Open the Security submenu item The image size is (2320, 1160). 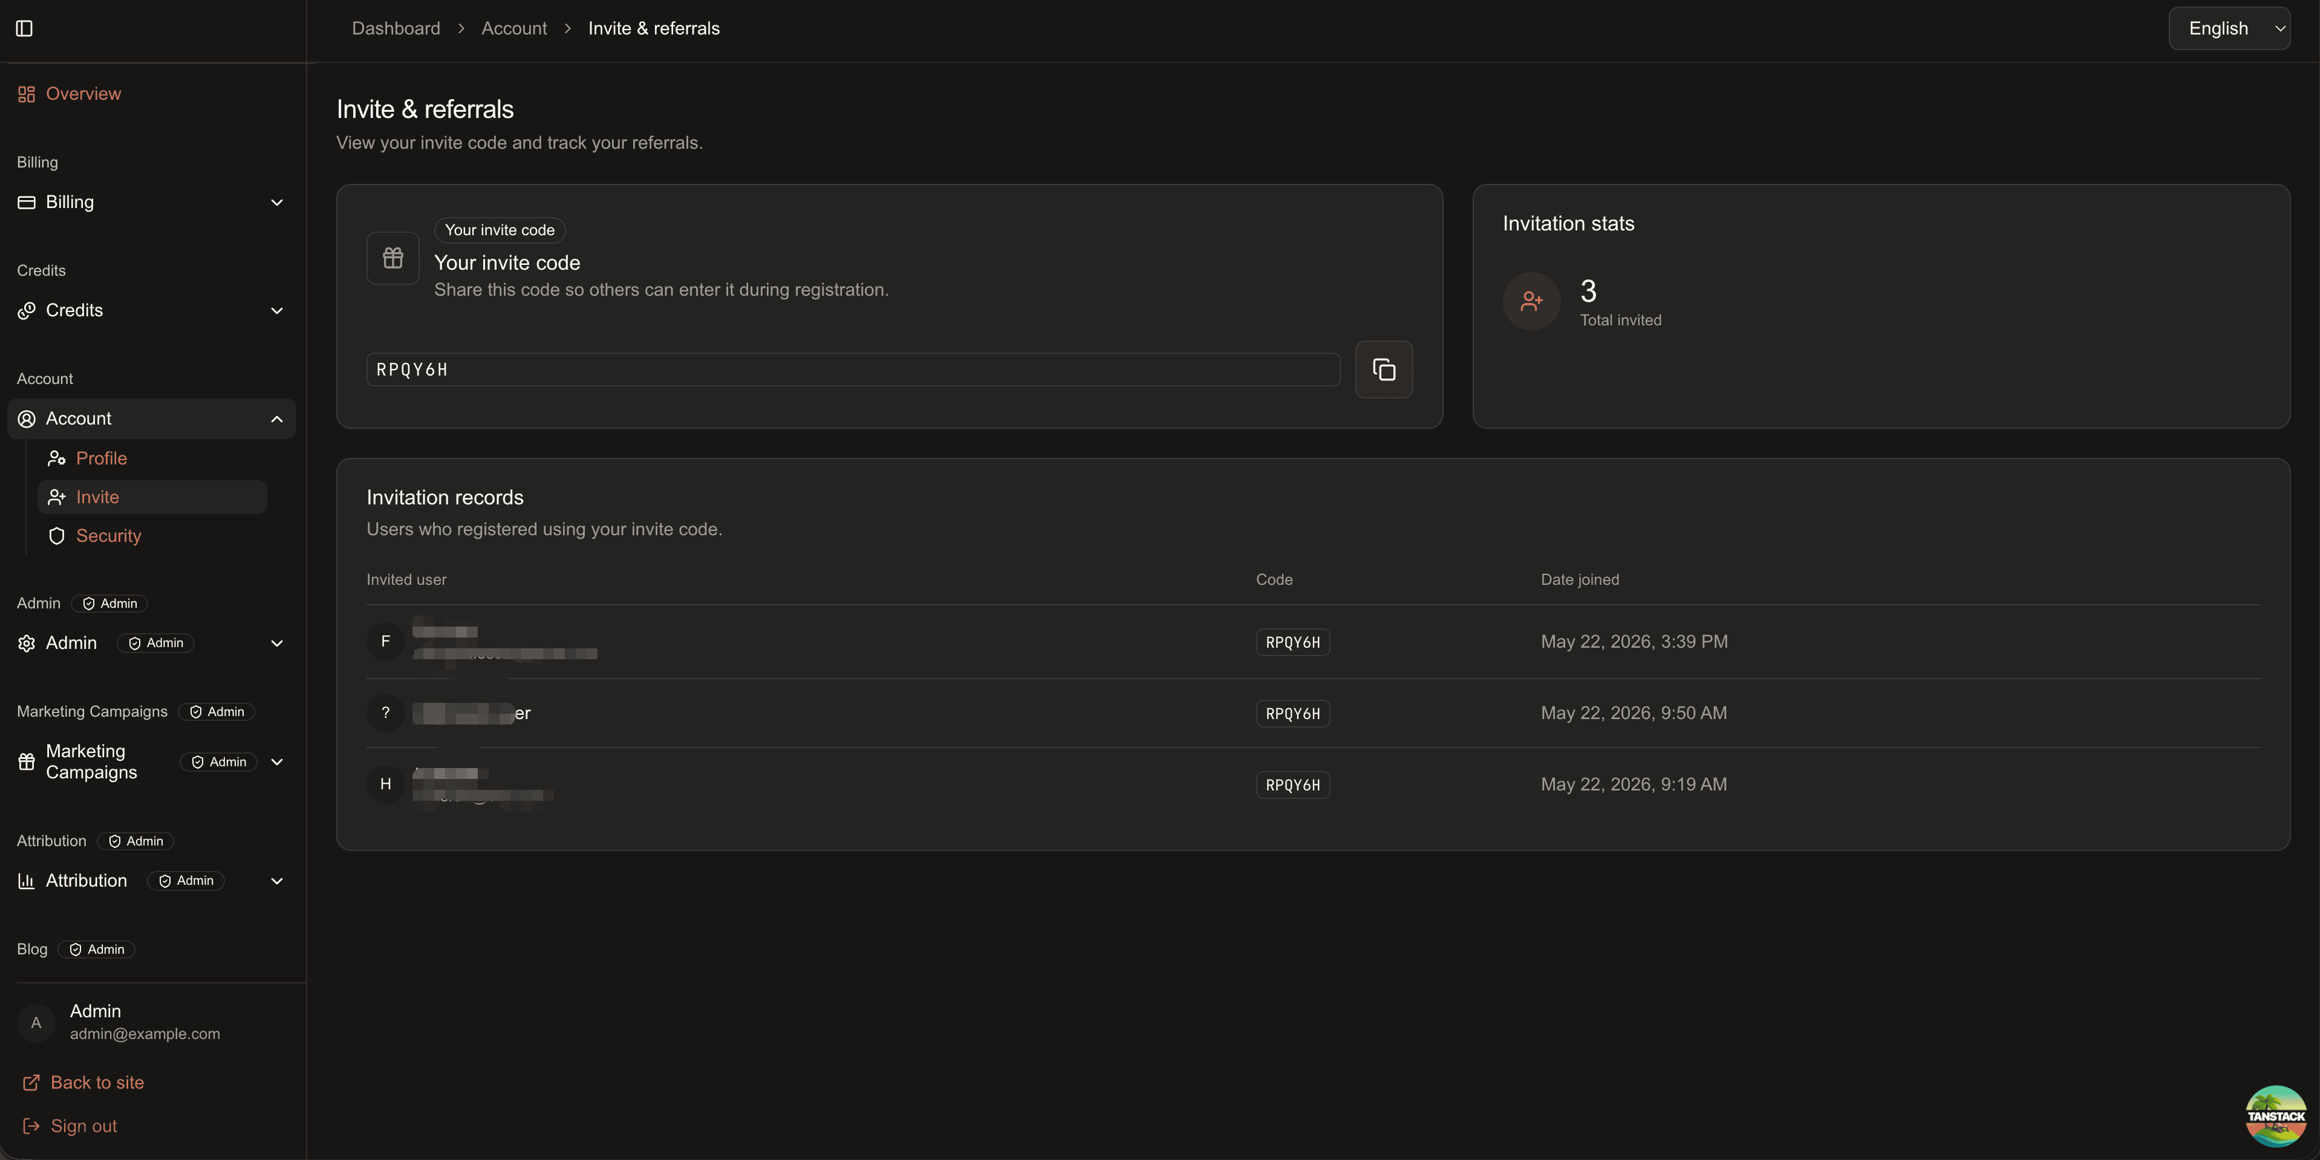pyautogui.click(x=152, y=536)
